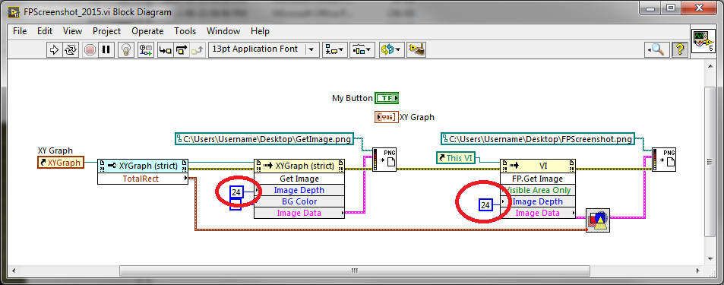The height and width of the screenshot is (285, 724).
Task: Open the Align Objects dropdown
Action: tap(335, 49)
